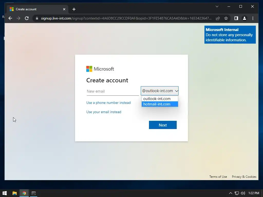Open the Terms of Use link

pyautogui.click(x=218, y=176)
